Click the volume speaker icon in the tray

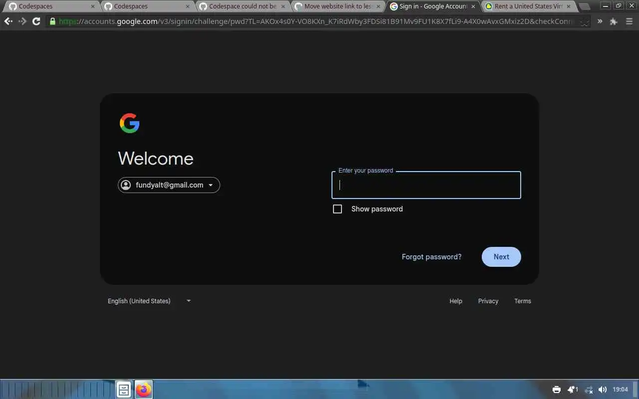603,390
